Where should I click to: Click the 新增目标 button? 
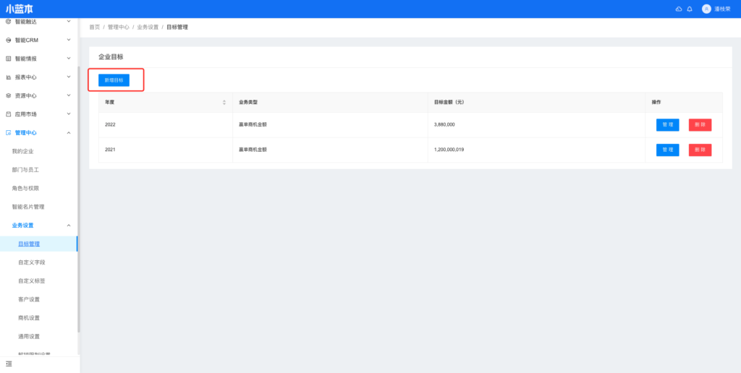[114, 80]
